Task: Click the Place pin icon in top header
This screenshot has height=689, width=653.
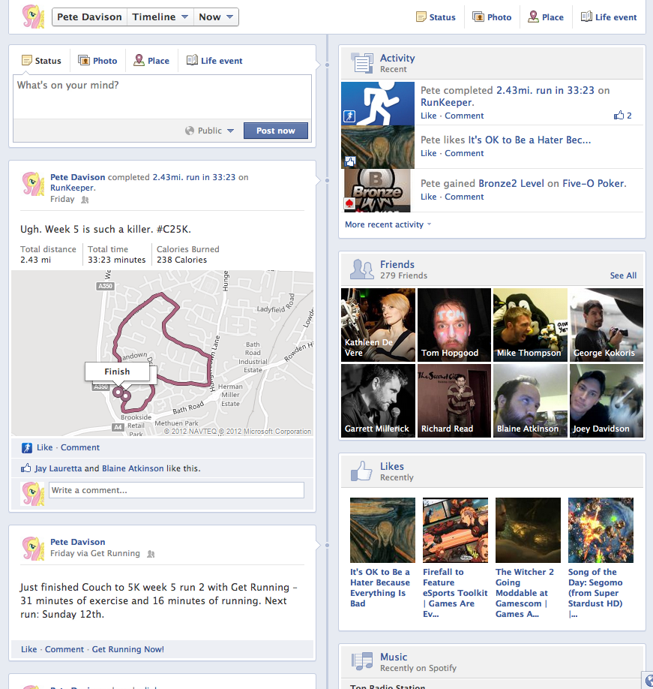Action: pyautogui.click(x=533, y=17)
